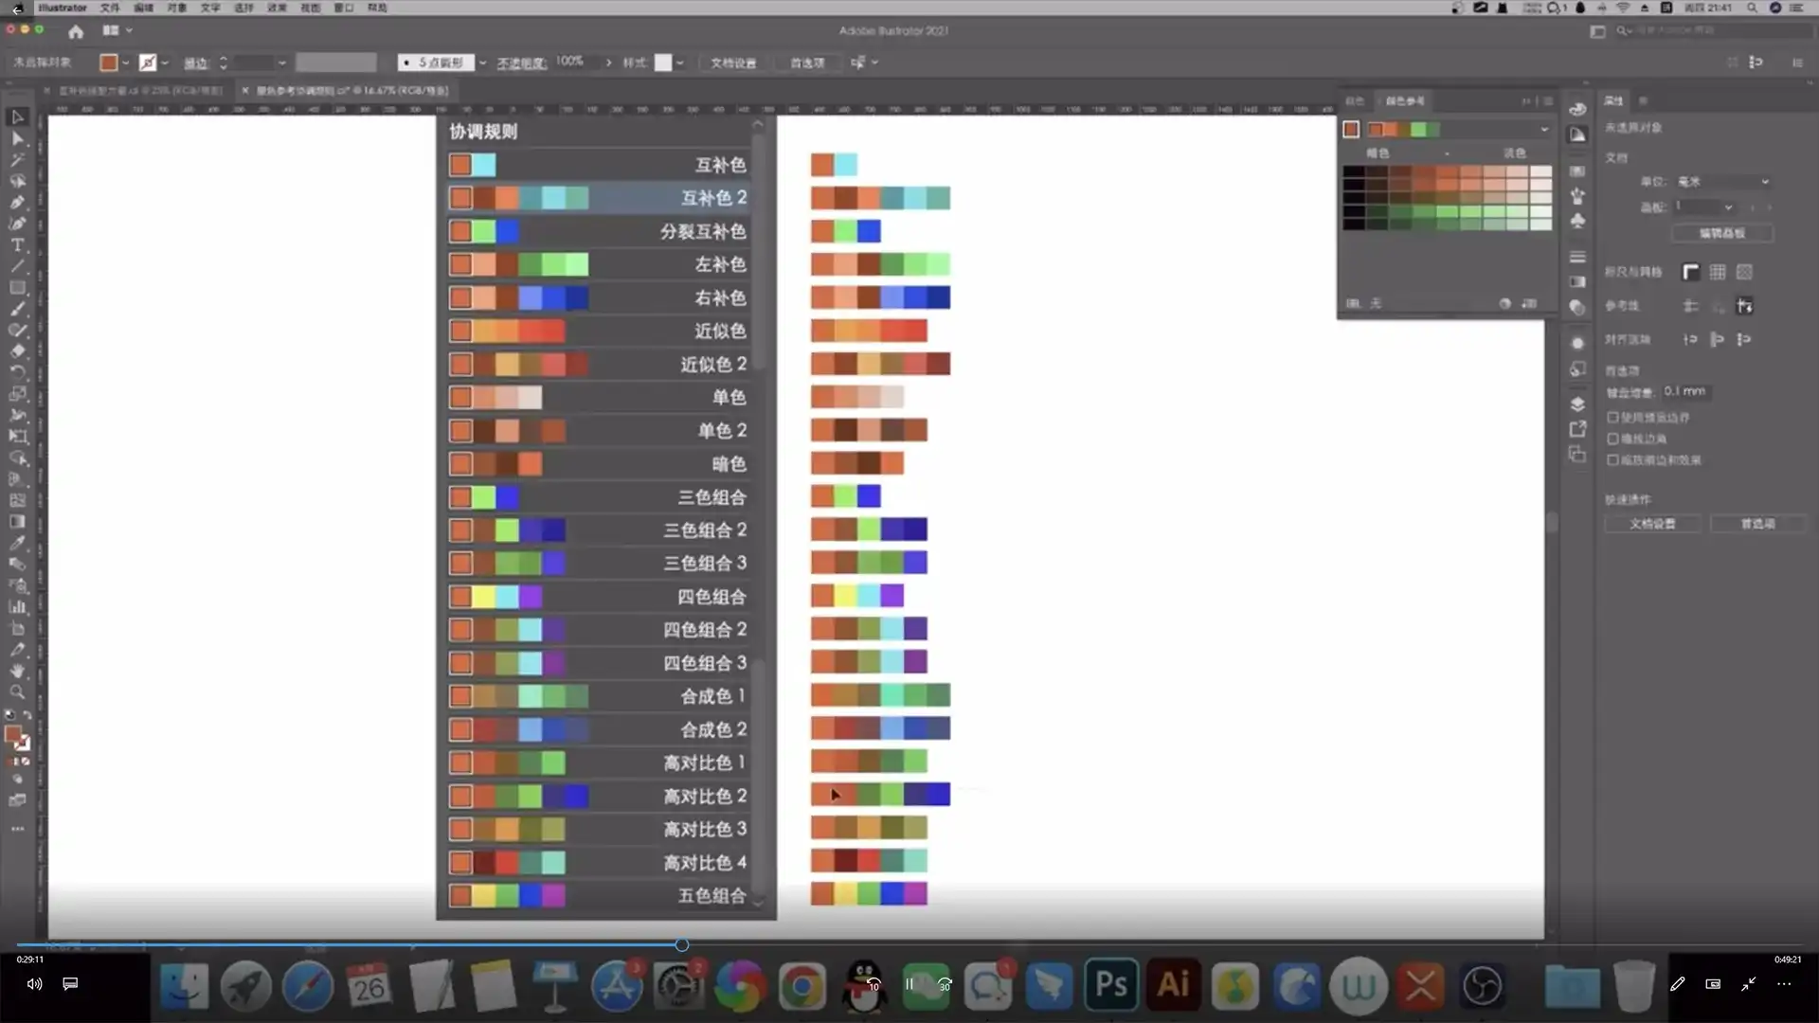This screenshot has width=1819, height=1023.
Task: Open the 文件 menu in menu bar
Action: click(110, 8)
